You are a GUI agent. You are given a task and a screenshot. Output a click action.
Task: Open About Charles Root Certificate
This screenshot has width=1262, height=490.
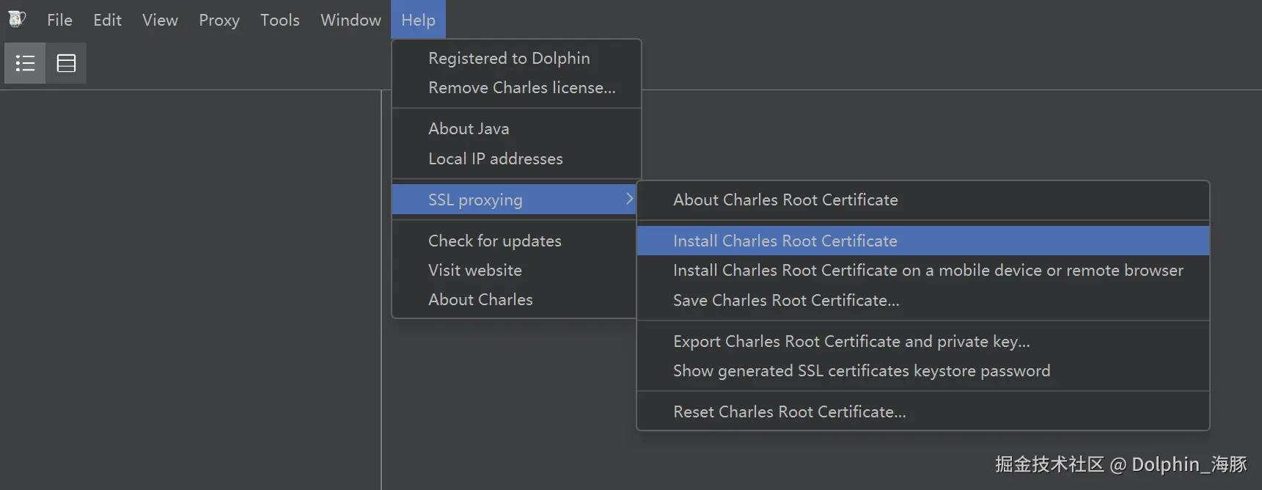point(922,200)
